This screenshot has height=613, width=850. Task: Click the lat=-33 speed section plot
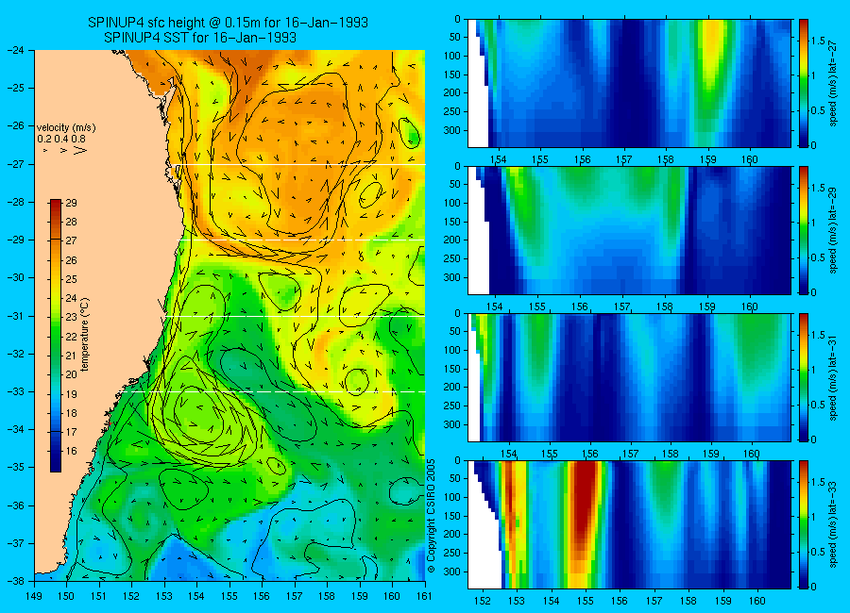[629, 524]
